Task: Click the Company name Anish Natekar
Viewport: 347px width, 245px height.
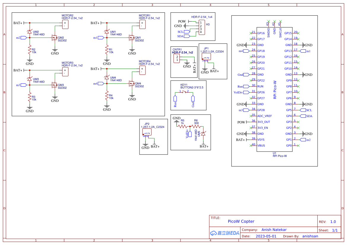Action: (x=274, y=230)
